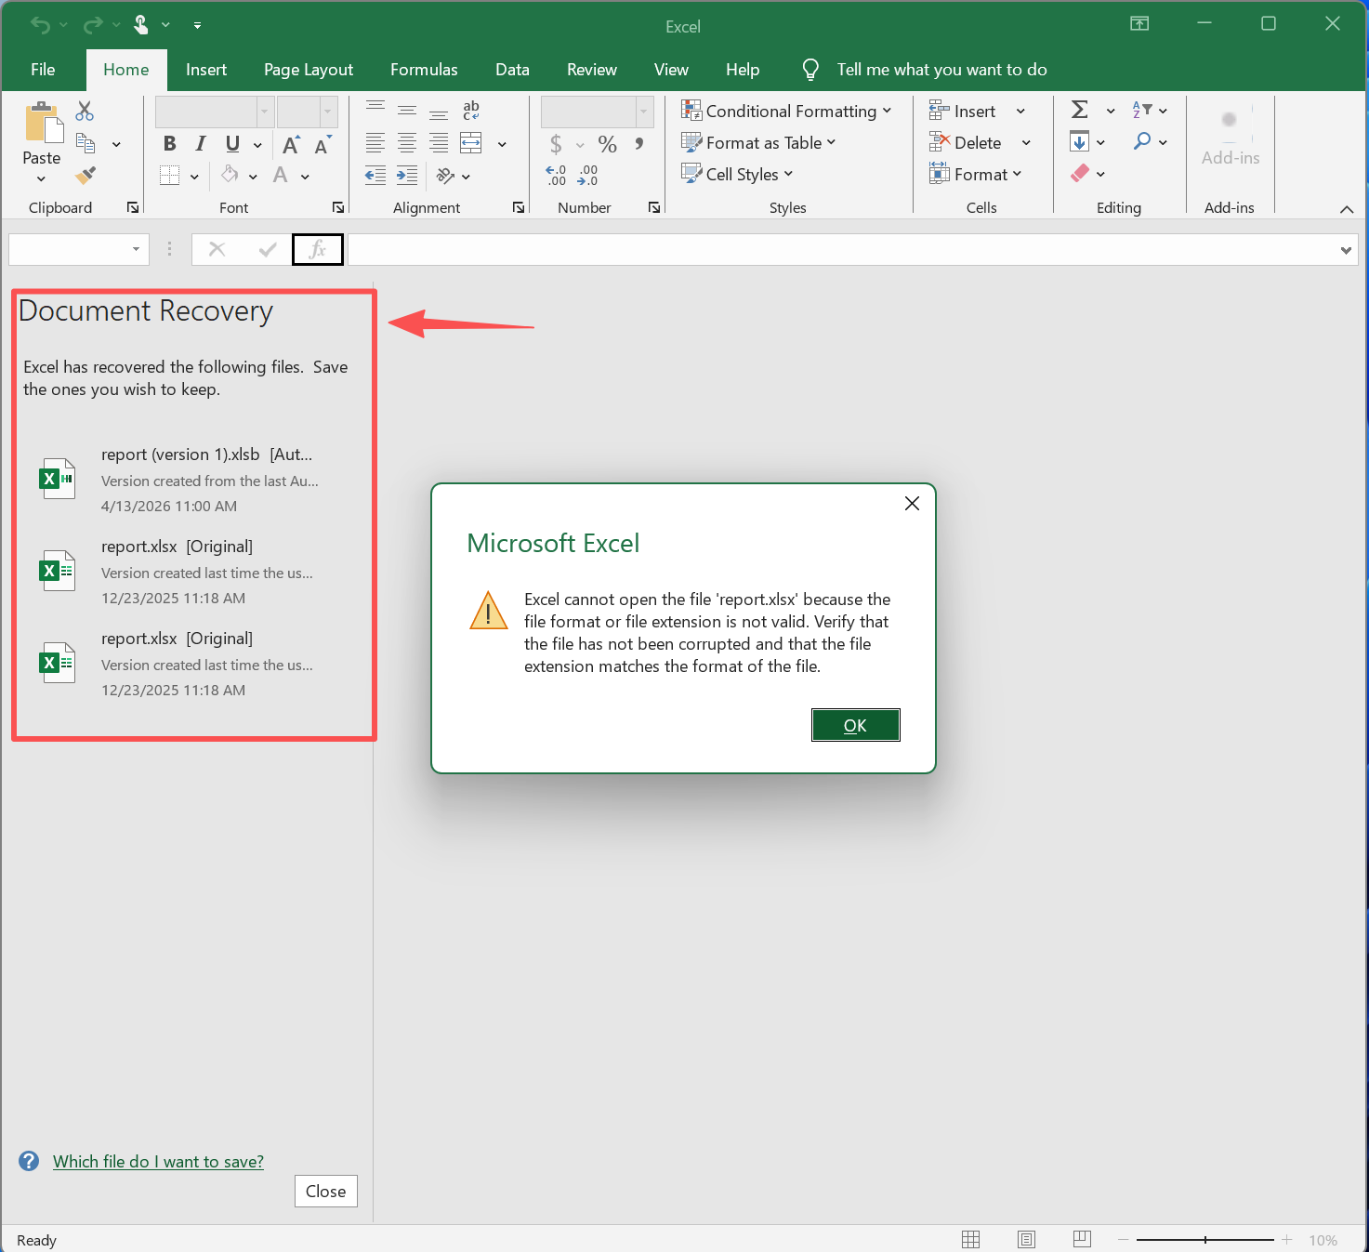This screenshot has height=1252, width=1369.
Task: Click the Borders icon
Action: pos(169,175)
